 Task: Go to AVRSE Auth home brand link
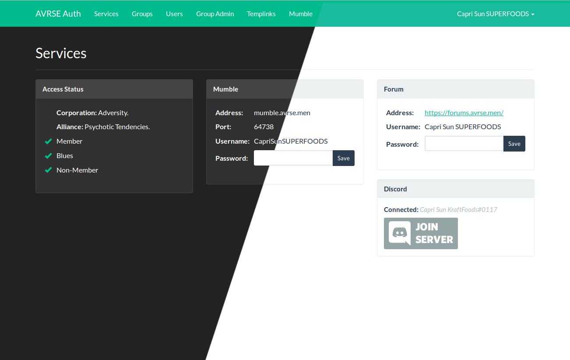58,14
